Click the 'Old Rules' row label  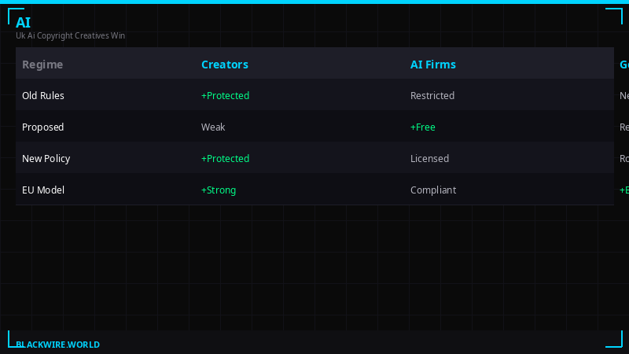43,95
